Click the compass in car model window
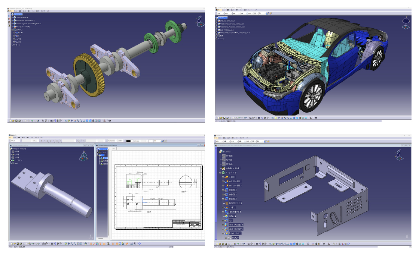The height and width of the screenshot is (255, 419). coord(406,23)
